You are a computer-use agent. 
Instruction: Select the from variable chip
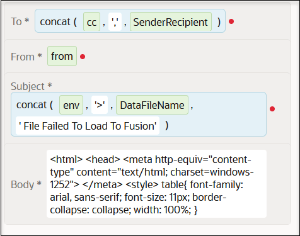coord(62,56)
